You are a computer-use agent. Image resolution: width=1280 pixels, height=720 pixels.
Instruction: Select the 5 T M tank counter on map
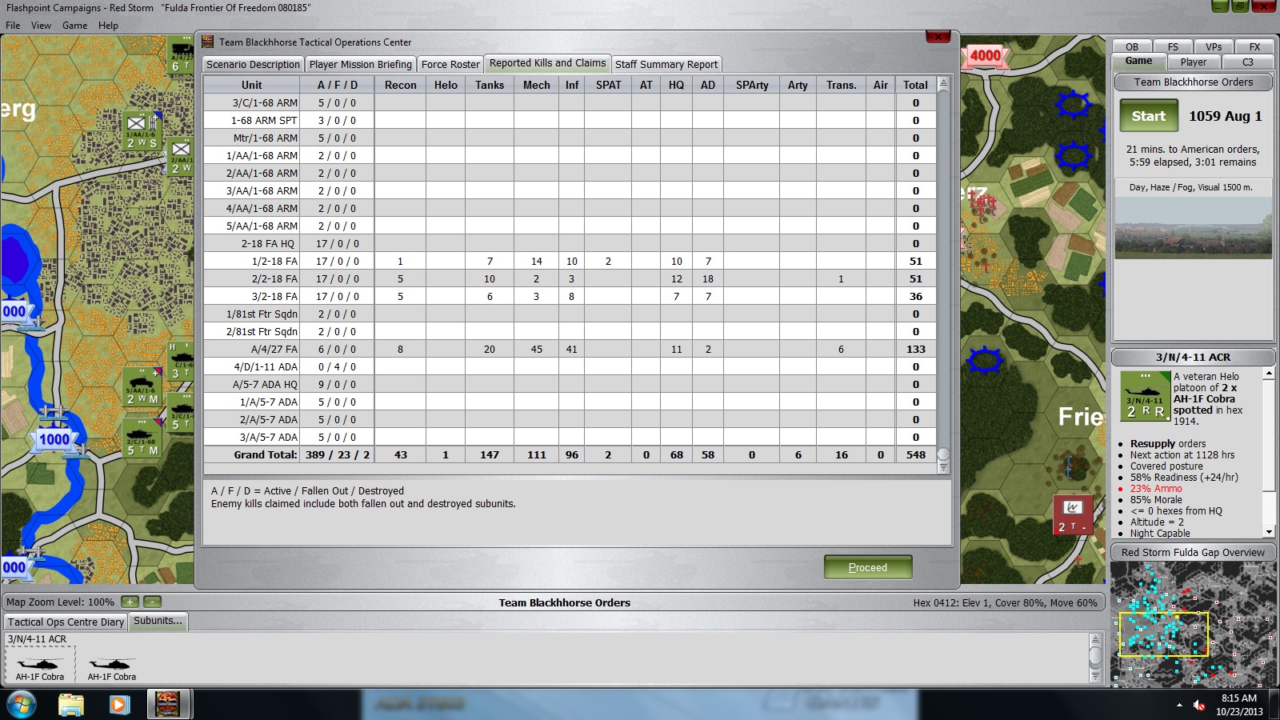(142, 438)
